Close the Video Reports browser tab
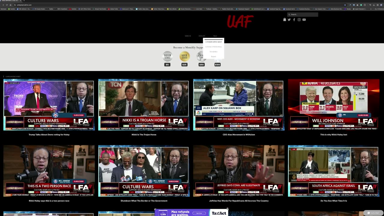Screen dimensions: 384x216 coord(20,1)
